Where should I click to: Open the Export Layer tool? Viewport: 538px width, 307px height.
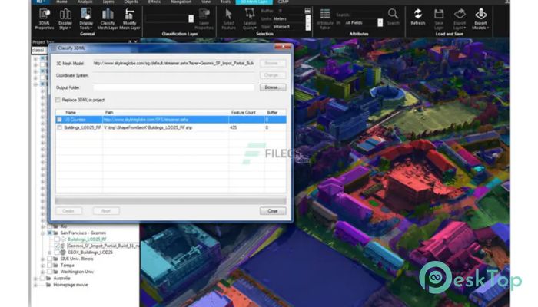click(460, 19)
